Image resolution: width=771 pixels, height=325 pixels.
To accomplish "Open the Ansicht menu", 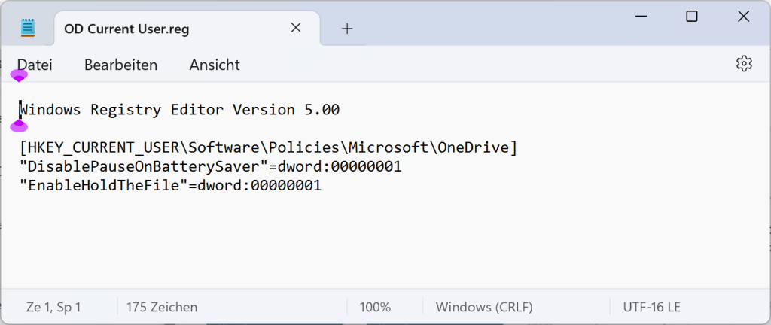I will 215,65.
